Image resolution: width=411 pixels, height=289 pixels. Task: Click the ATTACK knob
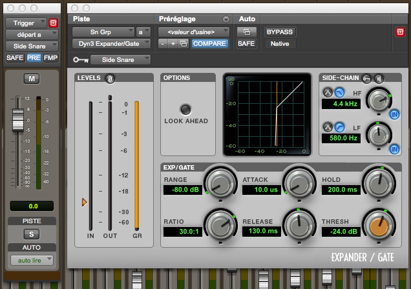coord(299,184)
